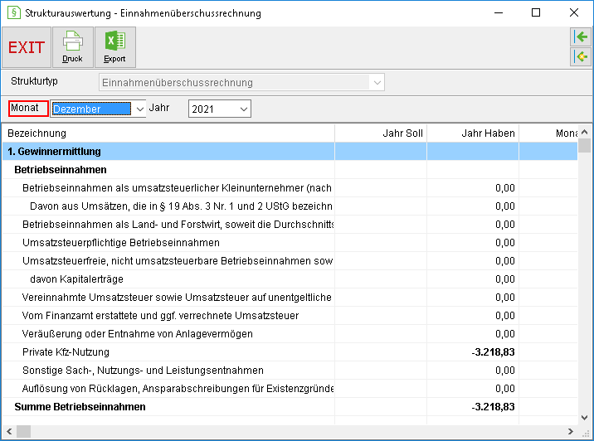Click the -3.218,83 value for Private Kfz-Nutzung
The height and width of the screenshot is (441, 594).
(x=493, y=352)
